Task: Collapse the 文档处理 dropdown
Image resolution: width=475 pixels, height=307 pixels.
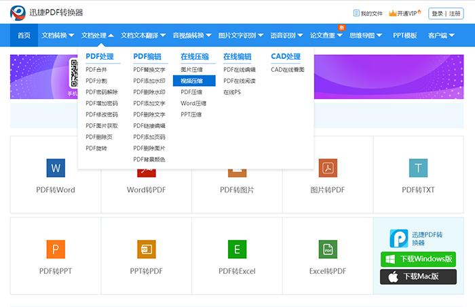Action: pos(98,35)
